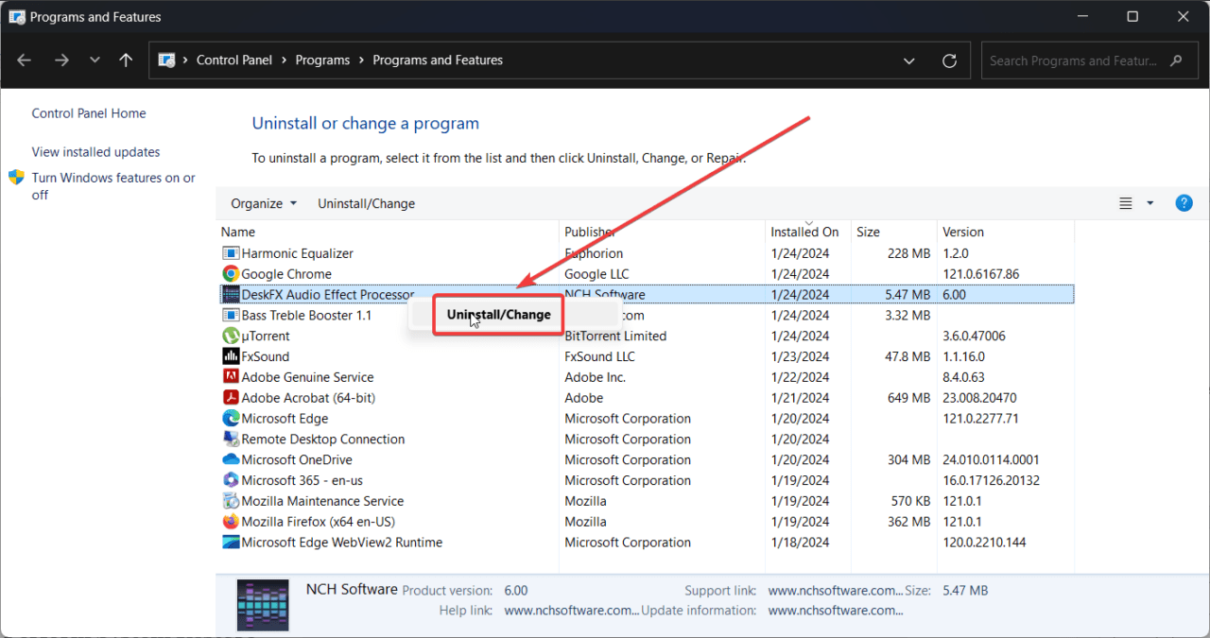The width and height of the screenshot is (1210, 638).
Task: Choose Uninstall/Change from the context menu
Action: point(498,315)
